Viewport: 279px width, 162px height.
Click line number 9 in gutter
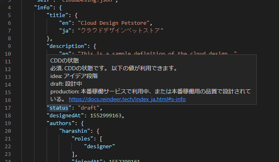click(9, 46)
